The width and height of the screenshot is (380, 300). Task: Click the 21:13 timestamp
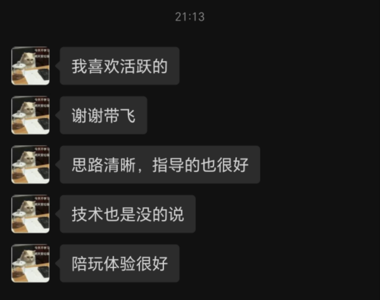tap(190, 17)
